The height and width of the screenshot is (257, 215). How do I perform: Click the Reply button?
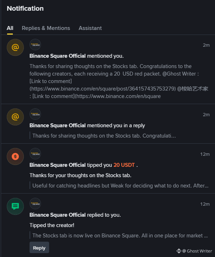tap(39, 248)
